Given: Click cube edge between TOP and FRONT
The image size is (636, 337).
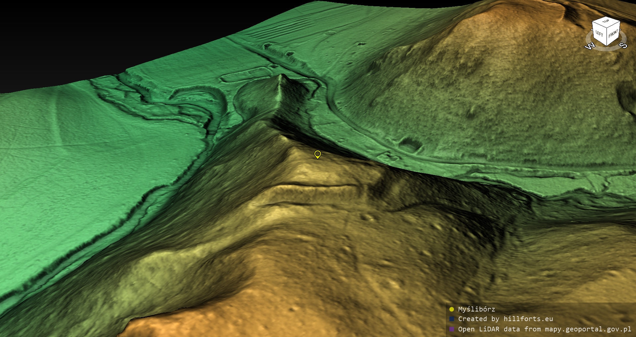Looking at the screenshot, I should coord(613,24).
